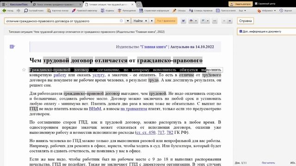This screenshot has width=296, height=166.
Task: Open a new tab with the plus button
Action: [139, 4]
